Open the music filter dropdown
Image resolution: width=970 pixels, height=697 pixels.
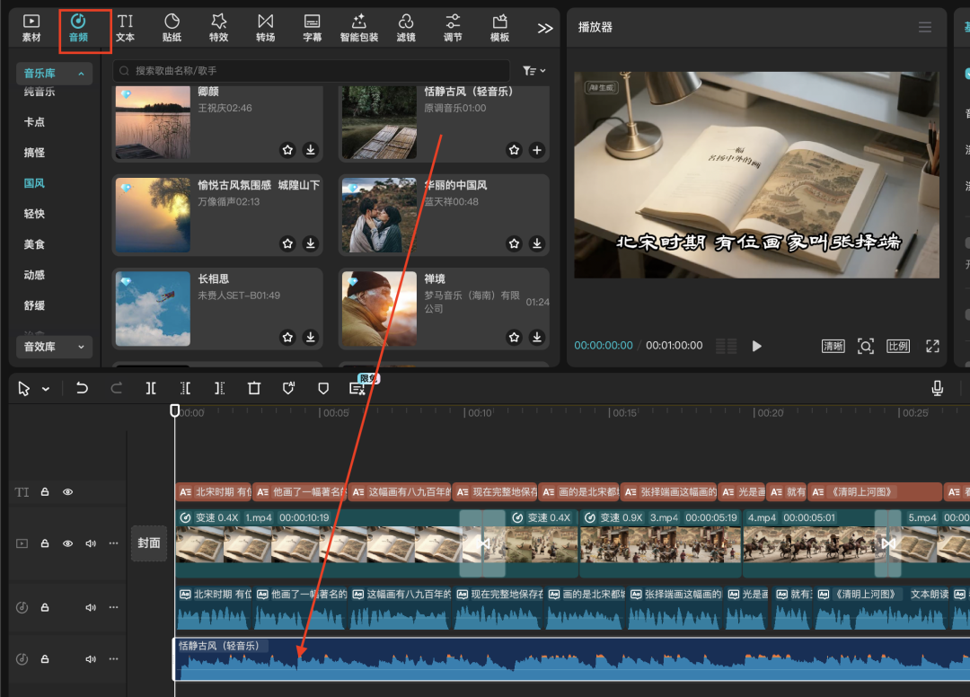click(x=534, y=71)
